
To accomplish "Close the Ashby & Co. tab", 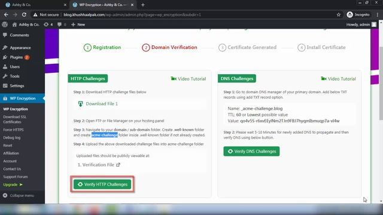I will tap(65, 5).
